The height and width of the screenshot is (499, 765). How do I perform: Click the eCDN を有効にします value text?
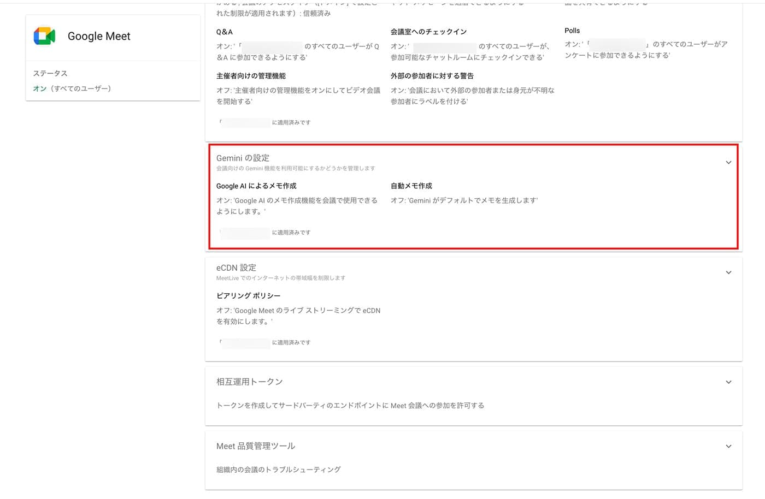298,316
